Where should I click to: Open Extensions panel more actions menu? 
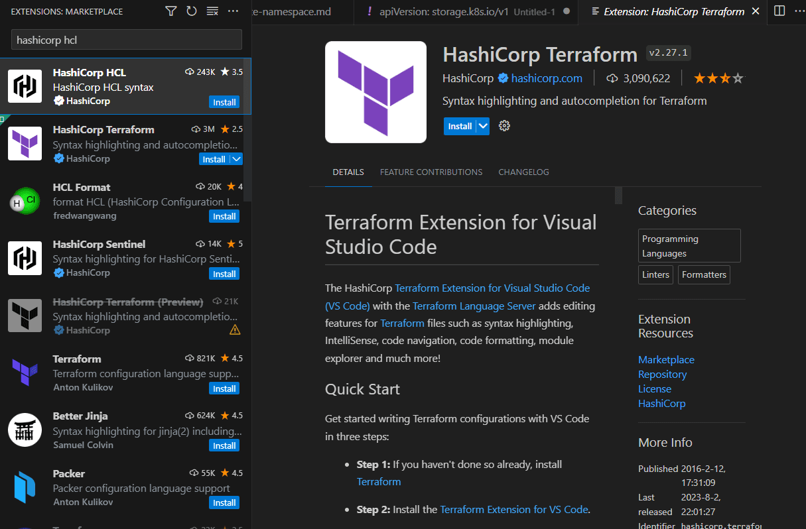(233, 11)
